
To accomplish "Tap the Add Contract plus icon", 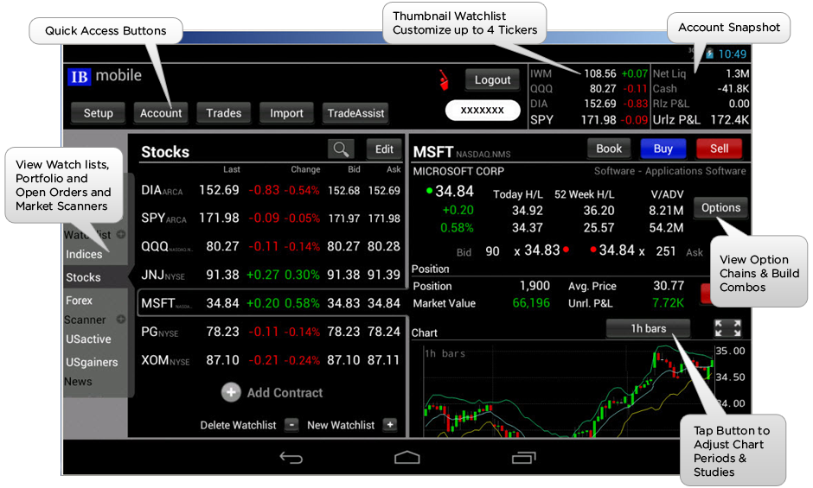I will [231, 393].
